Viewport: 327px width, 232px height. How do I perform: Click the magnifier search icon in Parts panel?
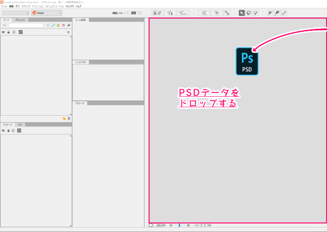(x=5, y=25)
